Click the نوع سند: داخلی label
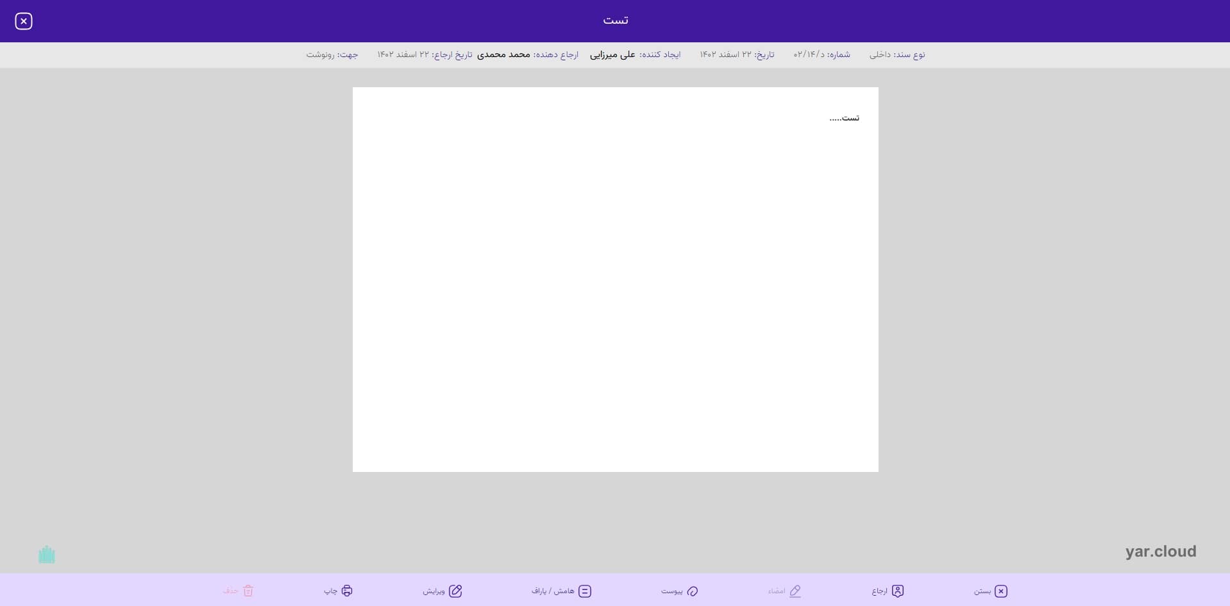Viewport: 1230px width, 606px height. (897, 55)
